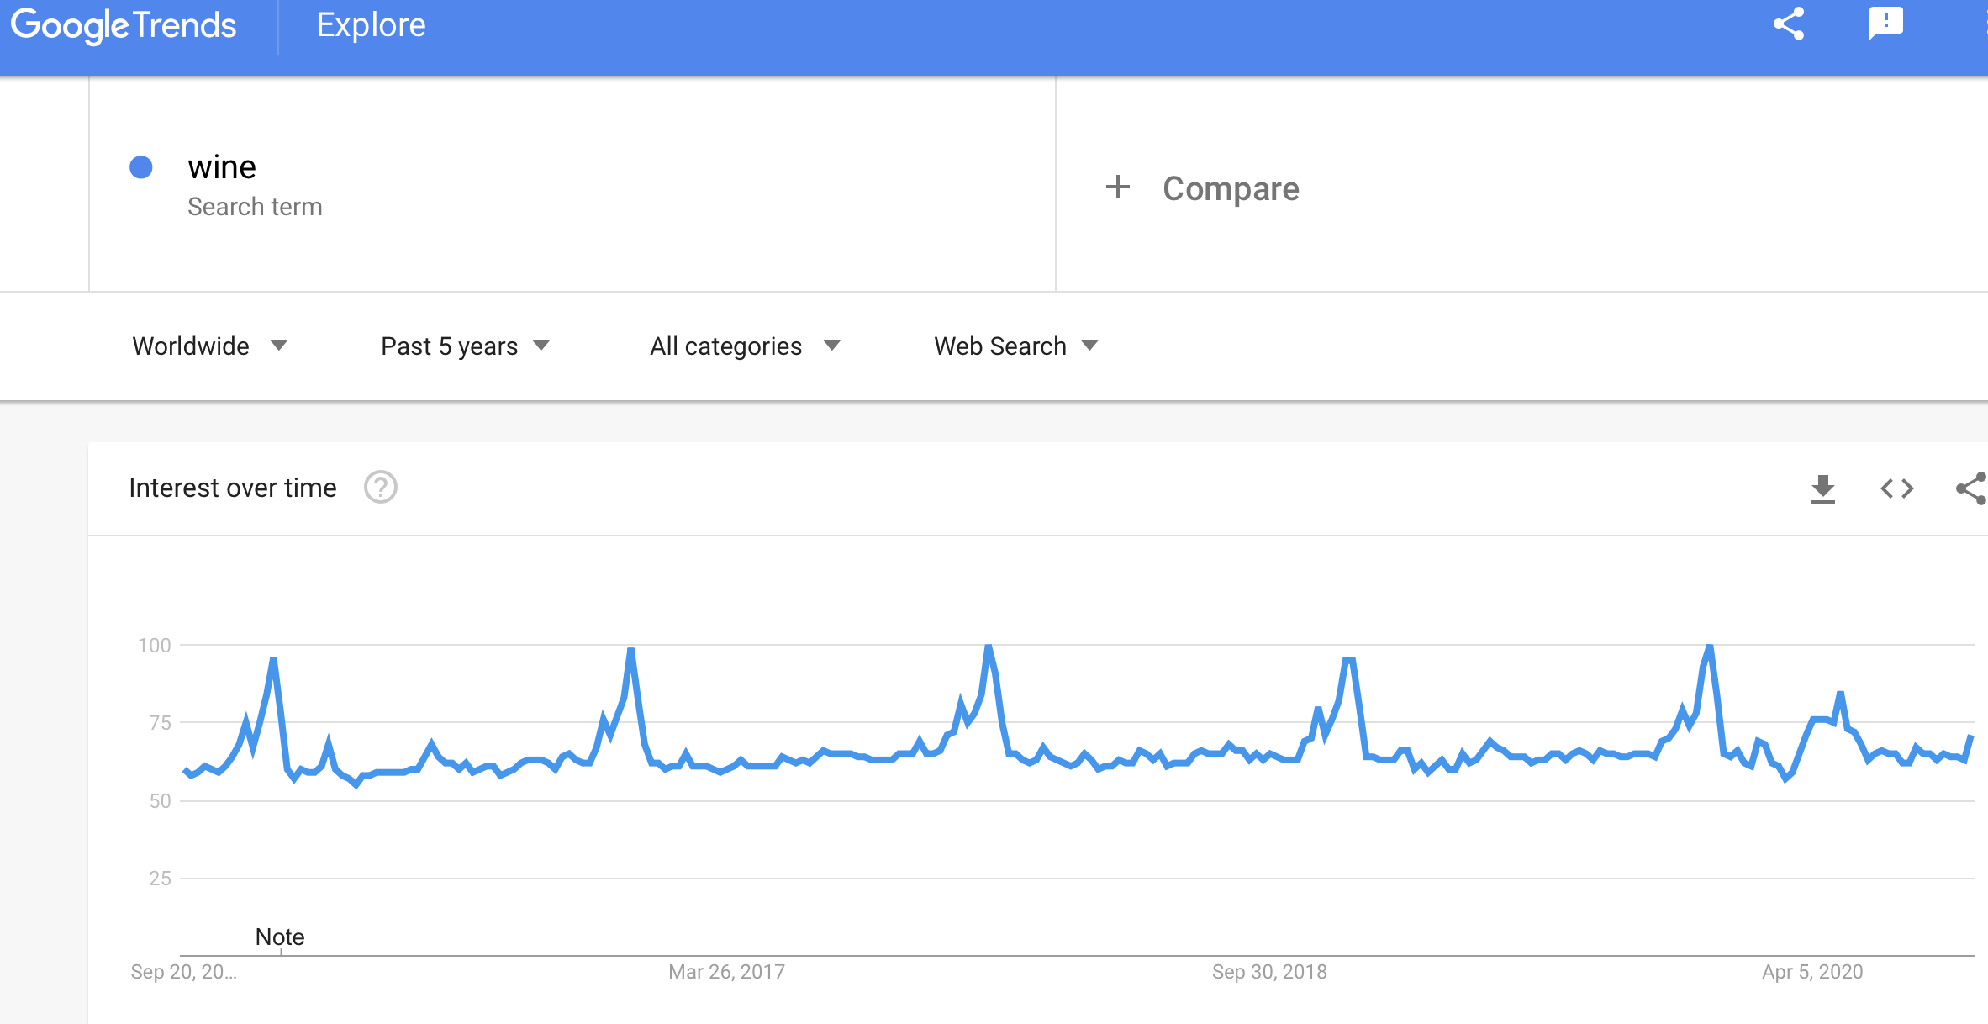
Task: Click the Interest over time heading
Action: click(233, 488)
